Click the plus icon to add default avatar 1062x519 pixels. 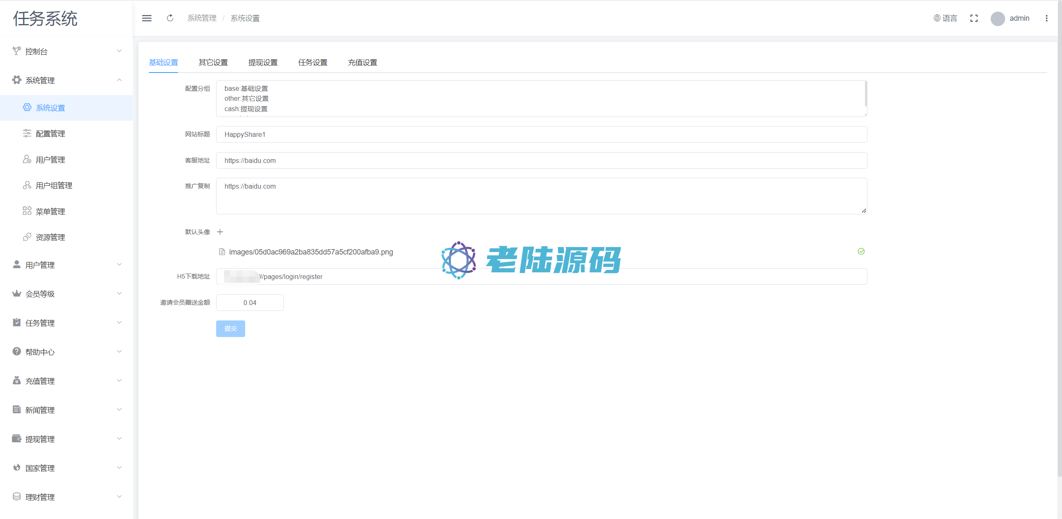[220, 232]
